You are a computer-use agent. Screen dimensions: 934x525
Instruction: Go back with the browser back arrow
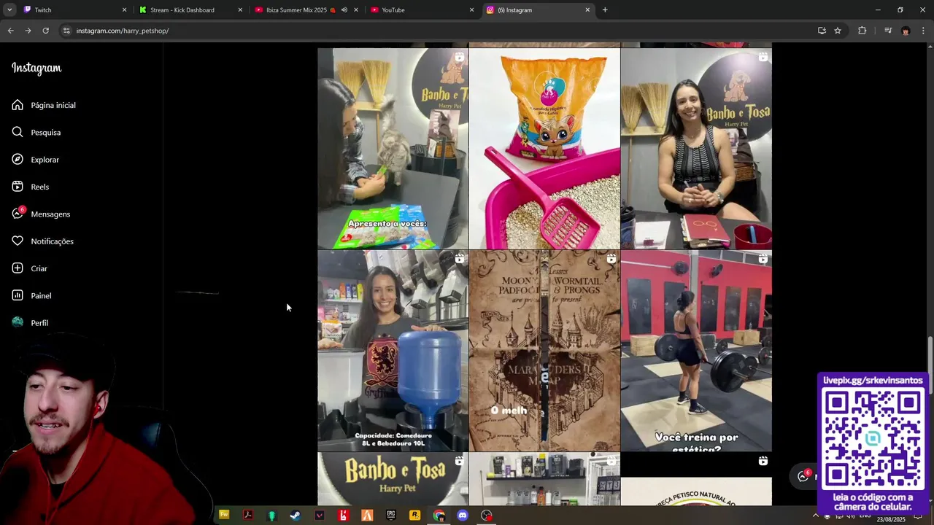tap(10, 31)
